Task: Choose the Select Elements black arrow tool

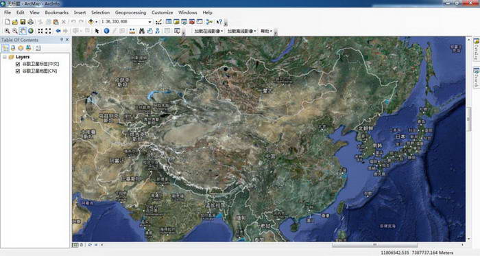Action: [97, 31]
